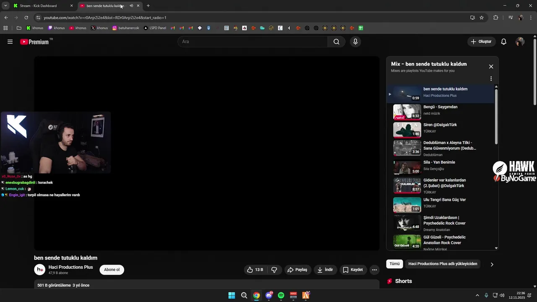Open YouTube khonus bookmark
537x302 pixels.
click(x=78, y=28)
